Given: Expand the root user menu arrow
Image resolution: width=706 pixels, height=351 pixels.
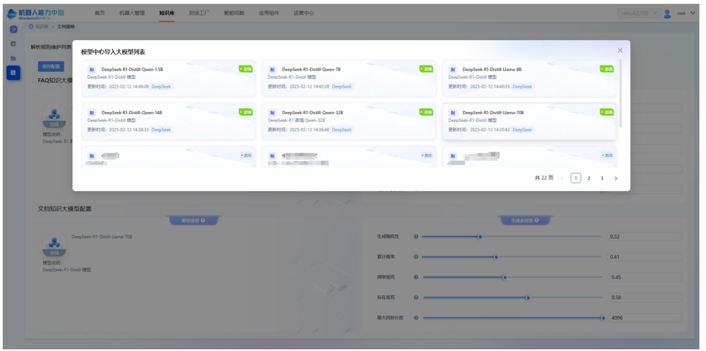Looking at the screenshot, I should point(693,13).
